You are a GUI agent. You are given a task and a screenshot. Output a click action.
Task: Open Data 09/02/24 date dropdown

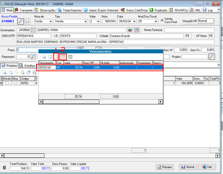tap(134, 21)
